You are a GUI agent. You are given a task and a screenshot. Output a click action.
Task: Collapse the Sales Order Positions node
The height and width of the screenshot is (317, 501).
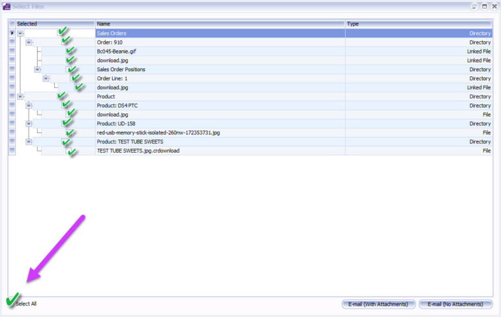37,69
